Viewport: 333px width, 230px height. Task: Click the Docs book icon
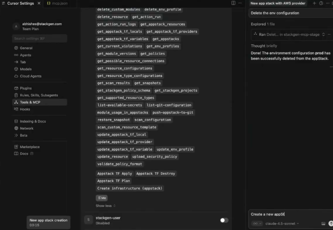point(16,154)
